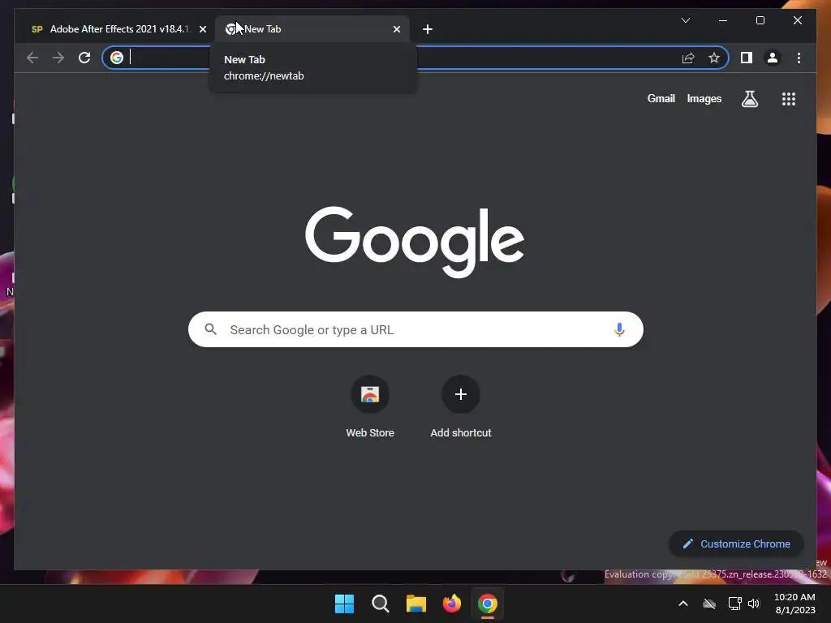
Task: Open the Windows Start menu
Action: [x=344, y=604]
